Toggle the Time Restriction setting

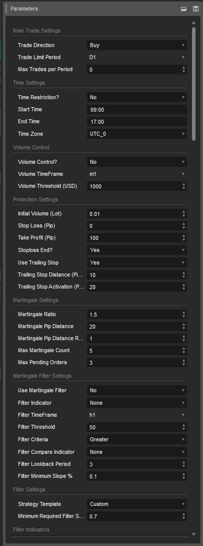(136, 97)
